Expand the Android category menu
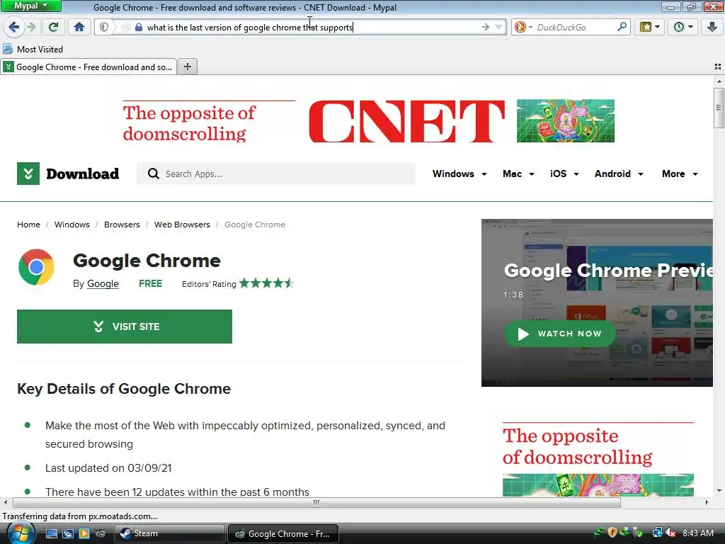 [x=619, y=174]
